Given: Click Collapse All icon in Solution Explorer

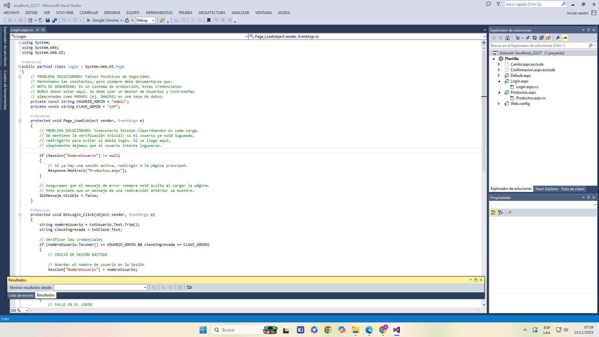Looking at the screenshot, I should coord(542,38).
